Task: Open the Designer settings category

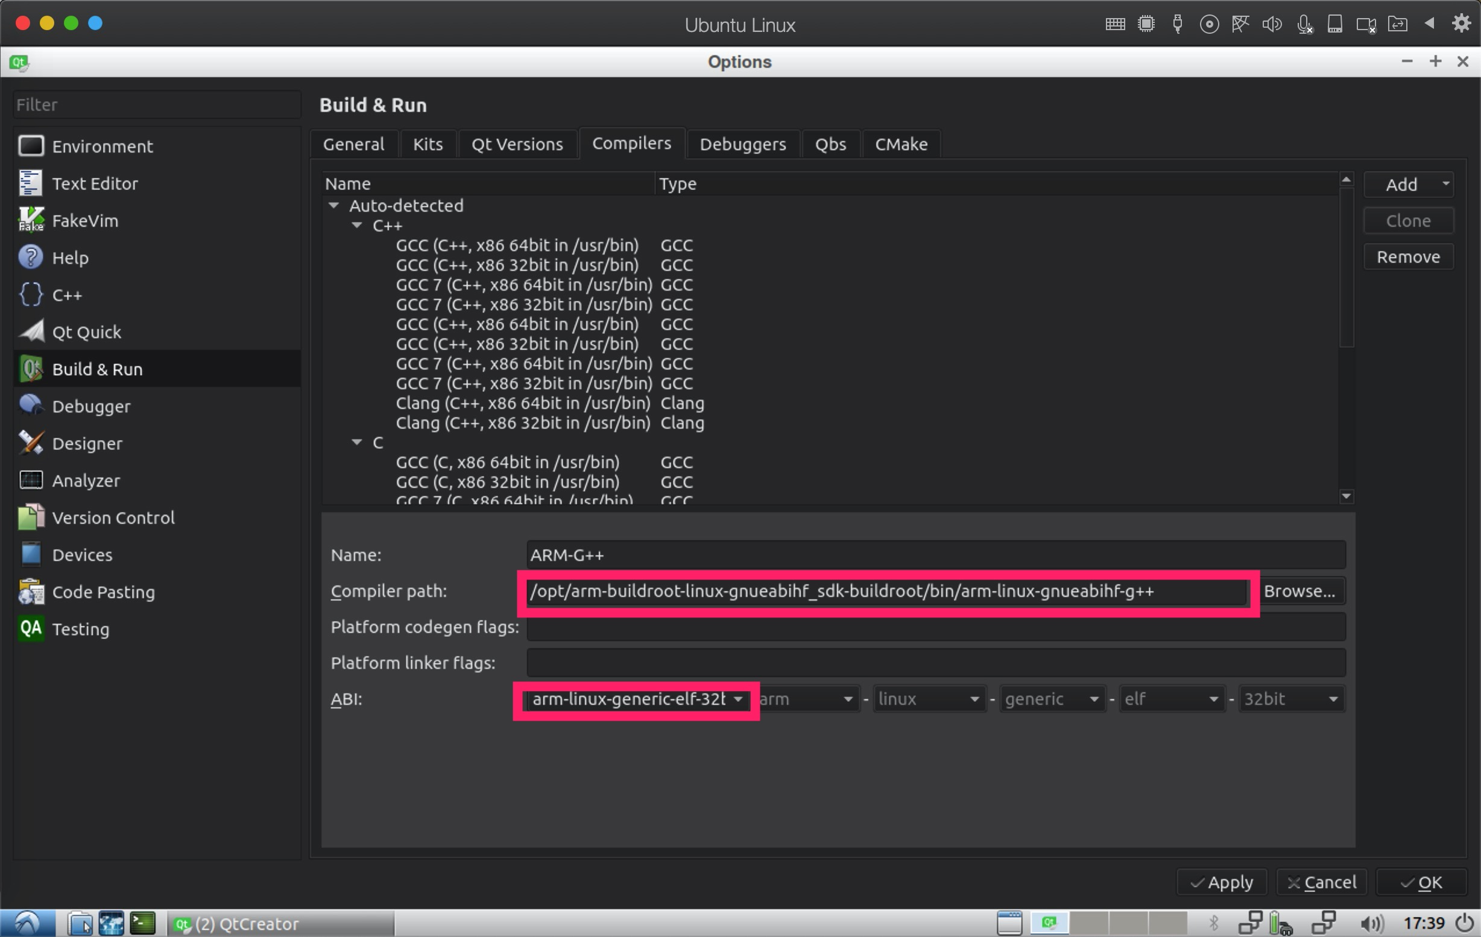Action: click(157, 443)
